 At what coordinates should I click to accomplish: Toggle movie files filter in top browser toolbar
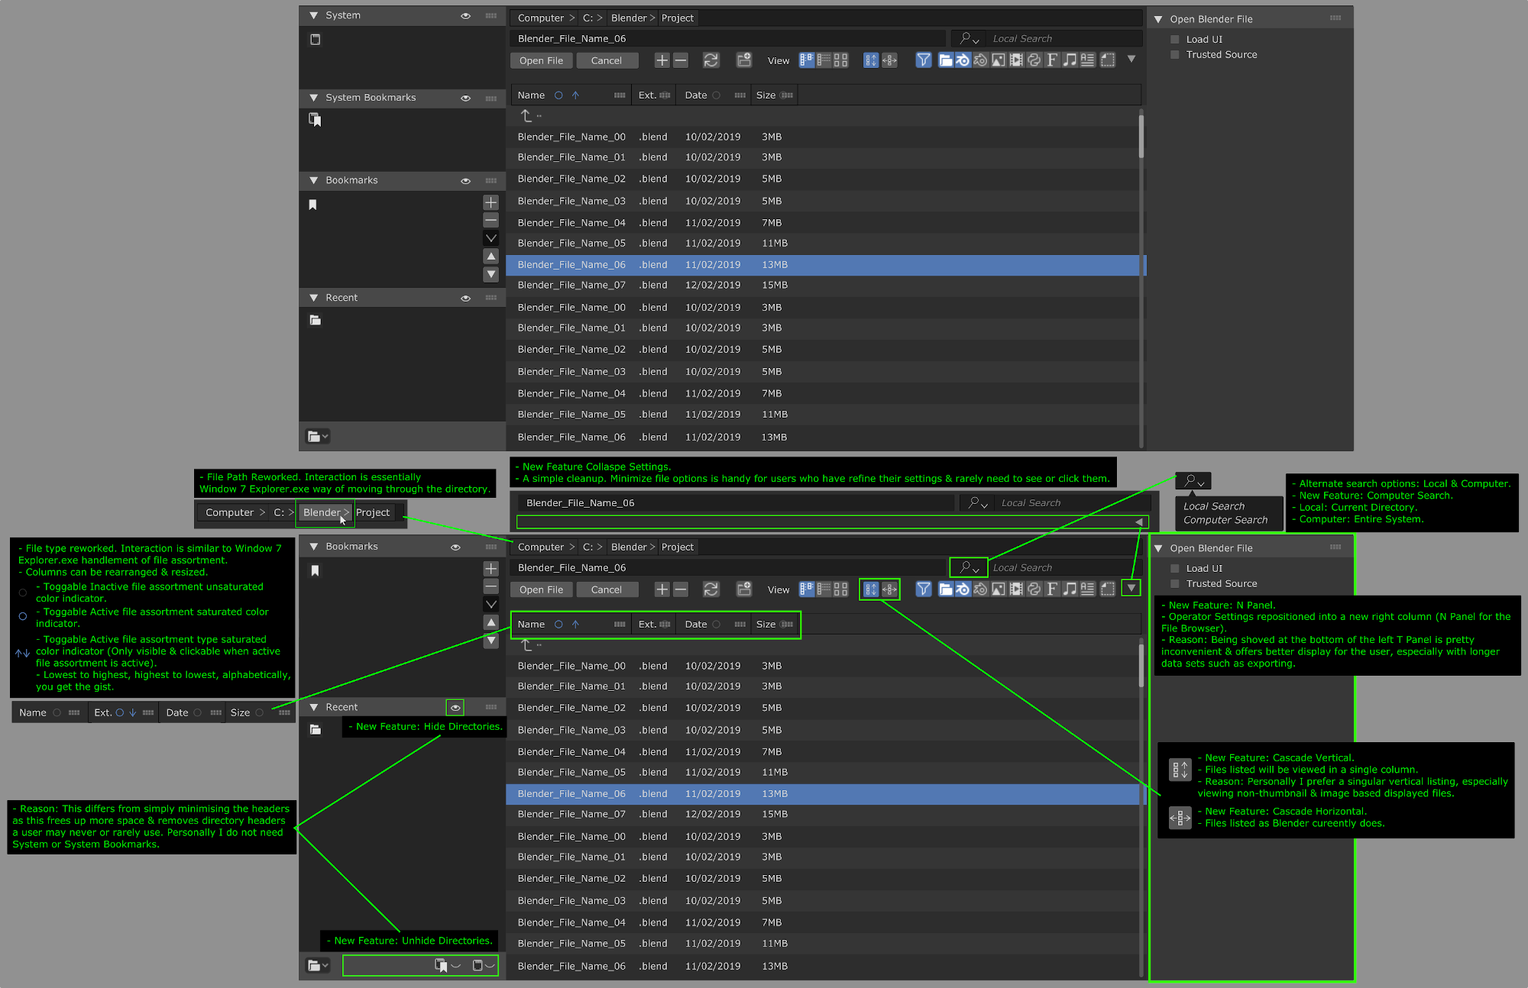1016,60
